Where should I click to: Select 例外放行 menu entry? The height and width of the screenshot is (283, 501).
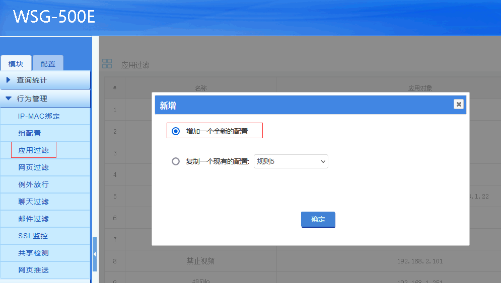pyautogui.click(x=33, y=184)
